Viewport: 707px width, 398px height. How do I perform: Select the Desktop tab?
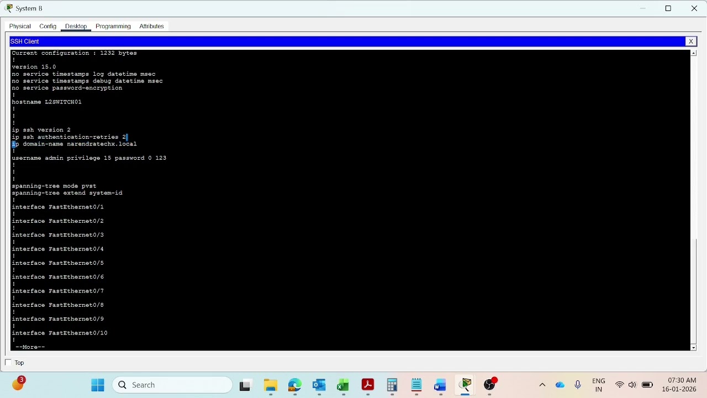click(x=76, y=26)
